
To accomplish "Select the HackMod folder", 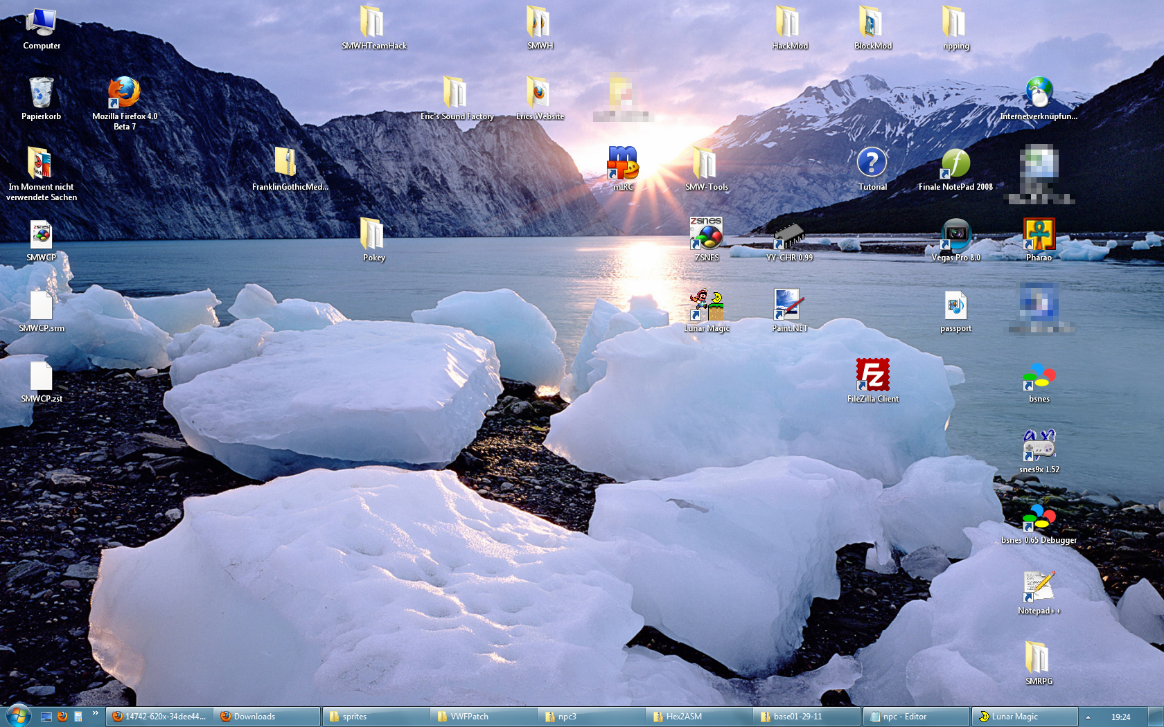I will pyautogui.click(x=789, y=29).
